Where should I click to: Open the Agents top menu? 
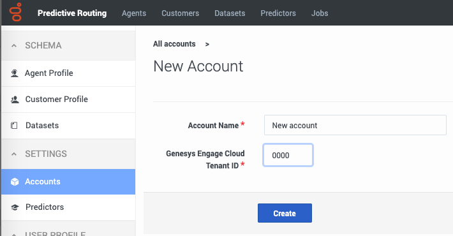[x=134, y=13]
